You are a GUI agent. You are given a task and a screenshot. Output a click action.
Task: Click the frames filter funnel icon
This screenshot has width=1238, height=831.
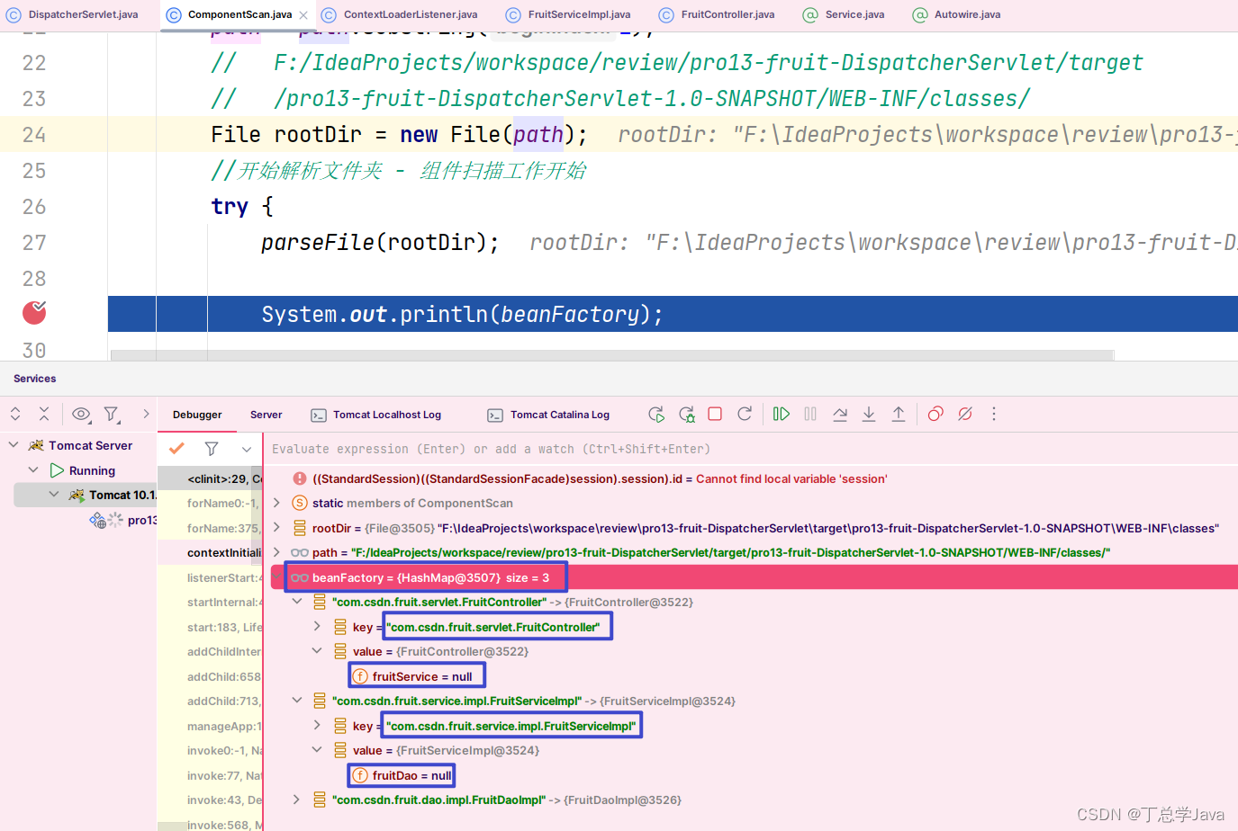(212, 448)
